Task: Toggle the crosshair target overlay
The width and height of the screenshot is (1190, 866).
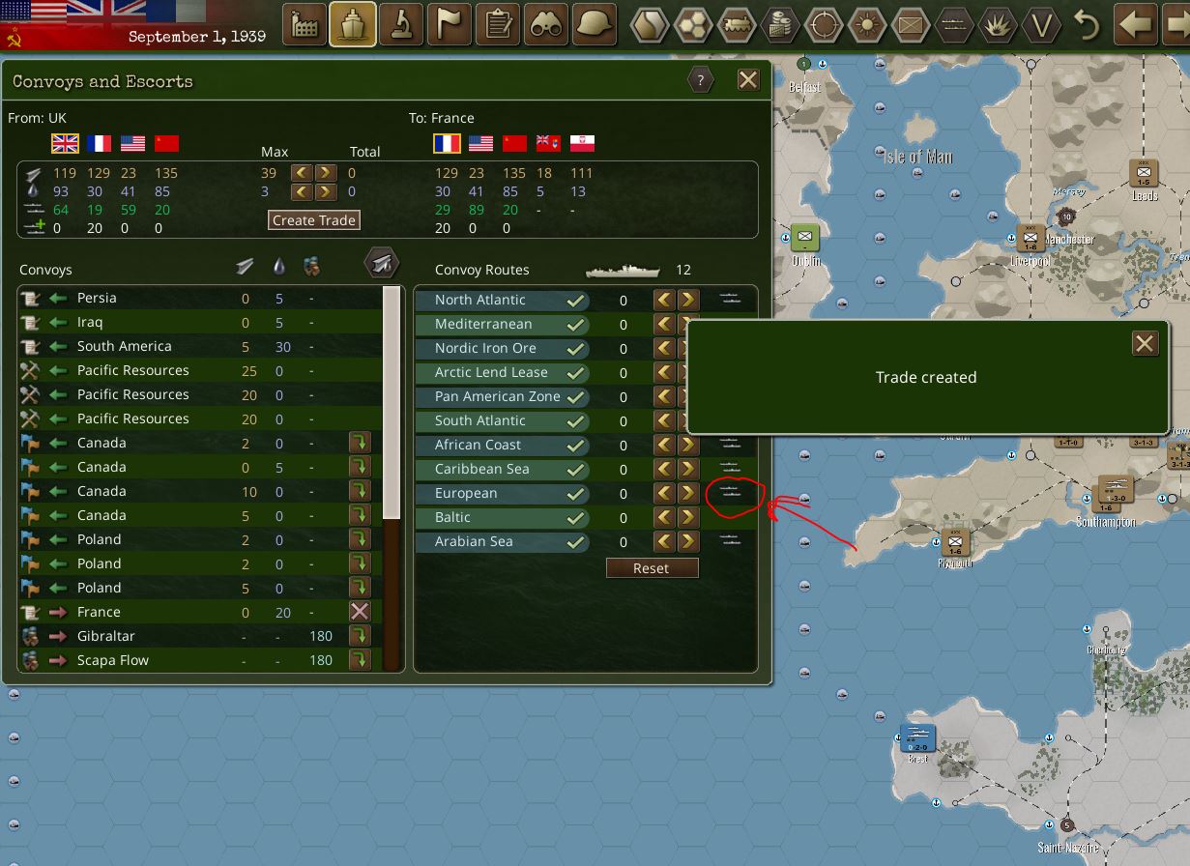Action: pos(825,25)
